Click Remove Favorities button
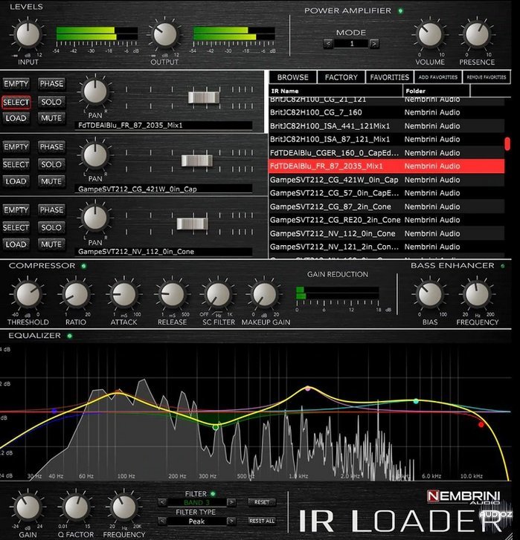This screenshot has width=520, height=540. 487,77
